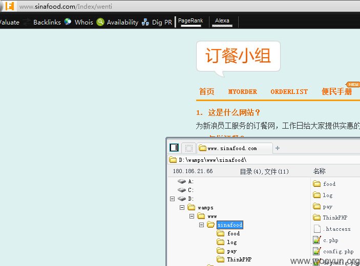Open the Whois toolbar entry
This screenshot has width=360, height=266.
[x=84, y=22]
